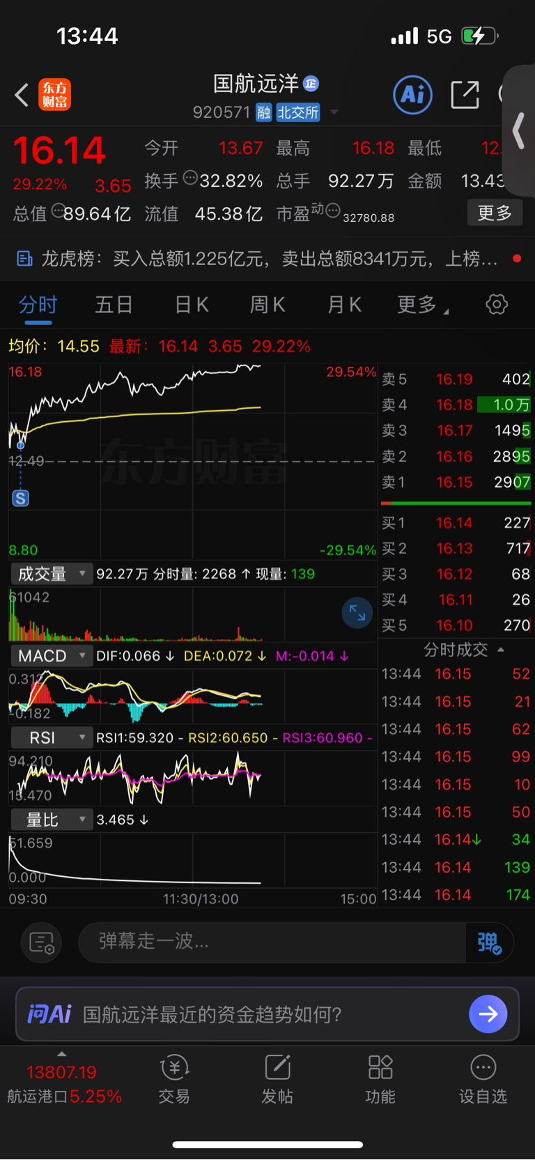The width and height of the screenshot is (535, 1160).
Task: Tap the 龙虎榜 document icon
Action: 24,259
